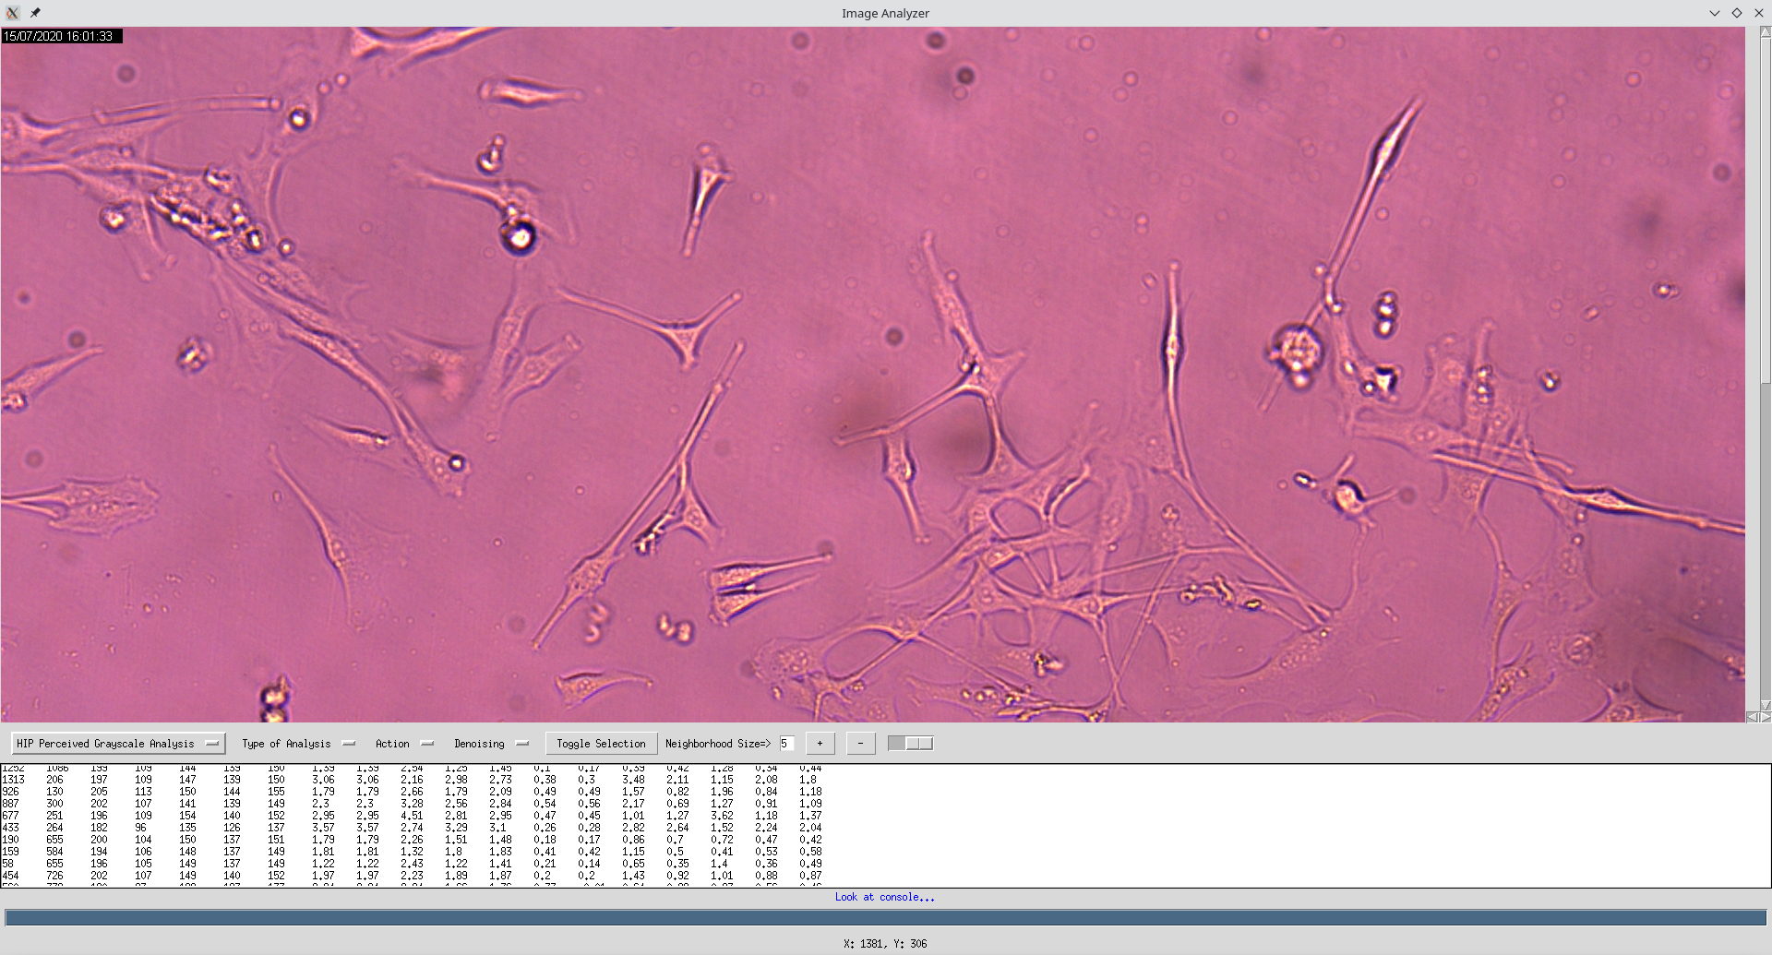Toggle the switch right of the minus button
Image resolution: width=1772 pixels, height=955 pixels.
click(x=910, y=744)
